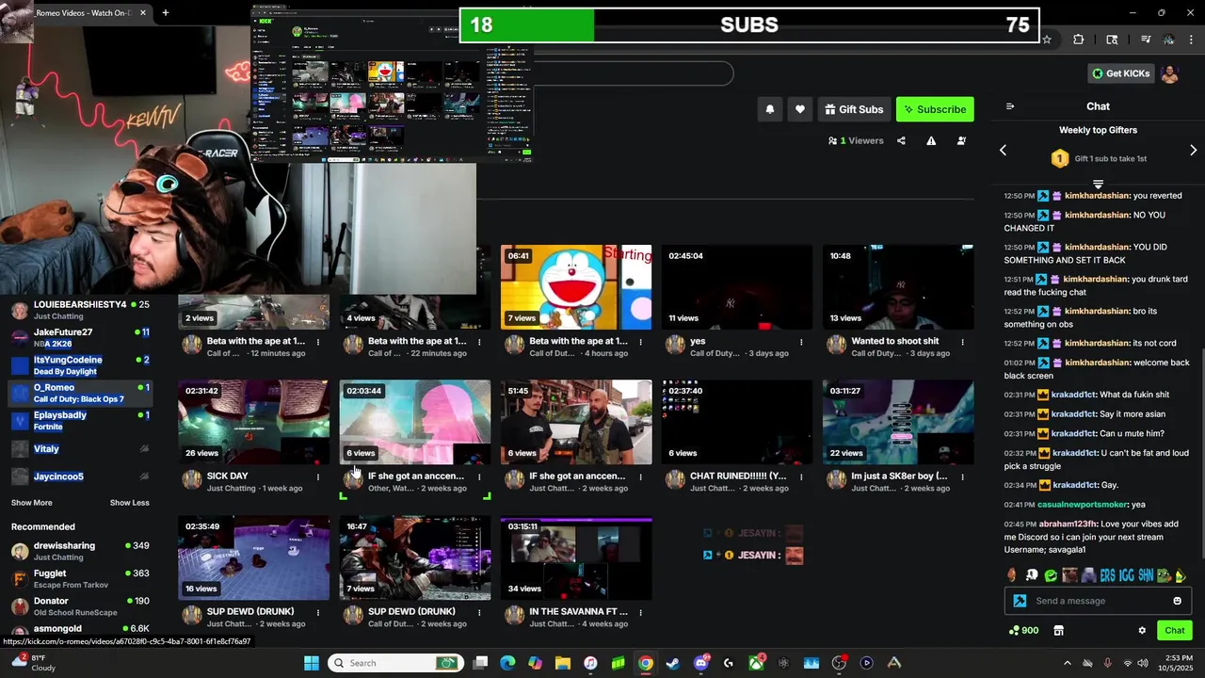Click Show Less in followed channels
The width and height of the screenshot is (1205, 678).
(129, 503)
